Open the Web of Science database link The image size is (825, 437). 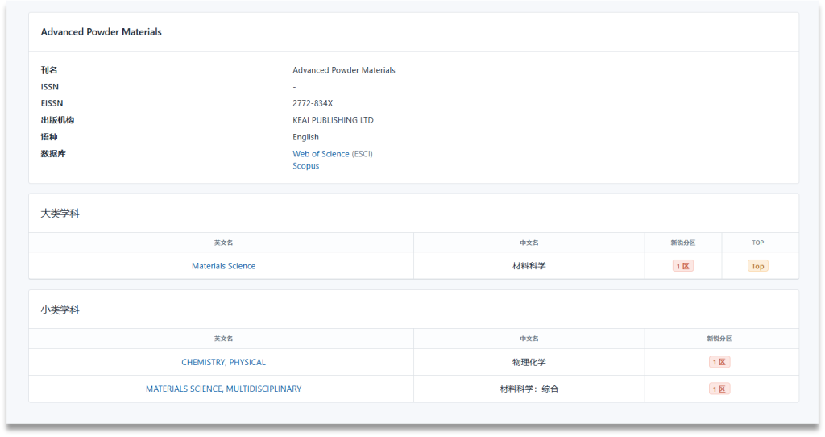tap(321, 154)
